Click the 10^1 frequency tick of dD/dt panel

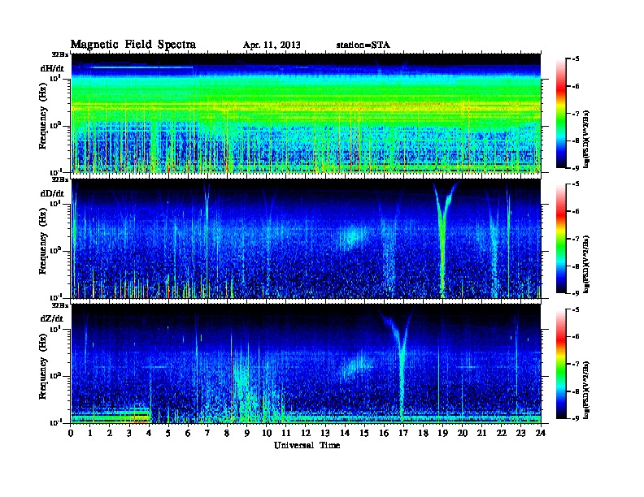coord(55,204)
